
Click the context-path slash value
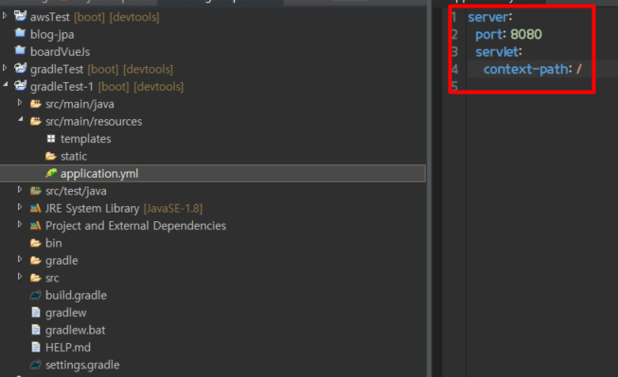[578, 69]
